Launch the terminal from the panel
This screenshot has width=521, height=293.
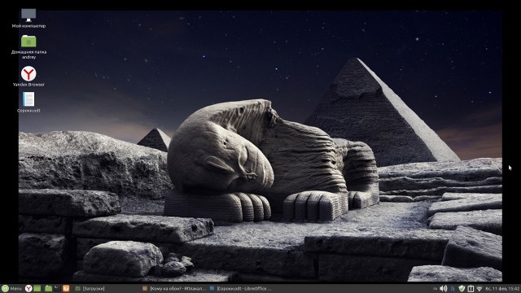click(57, 288)
